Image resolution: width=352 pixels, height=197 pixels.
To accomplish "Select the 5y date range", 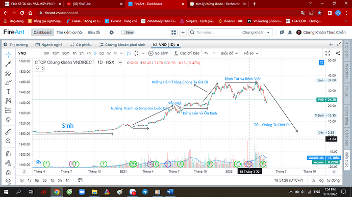I will coord(22,180).
